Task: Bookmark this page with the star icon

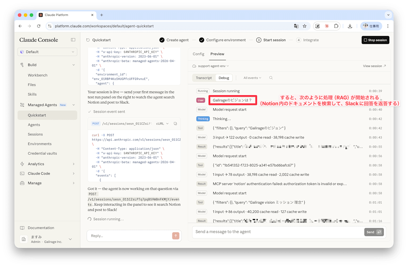Action: click(x=305, y=26)
